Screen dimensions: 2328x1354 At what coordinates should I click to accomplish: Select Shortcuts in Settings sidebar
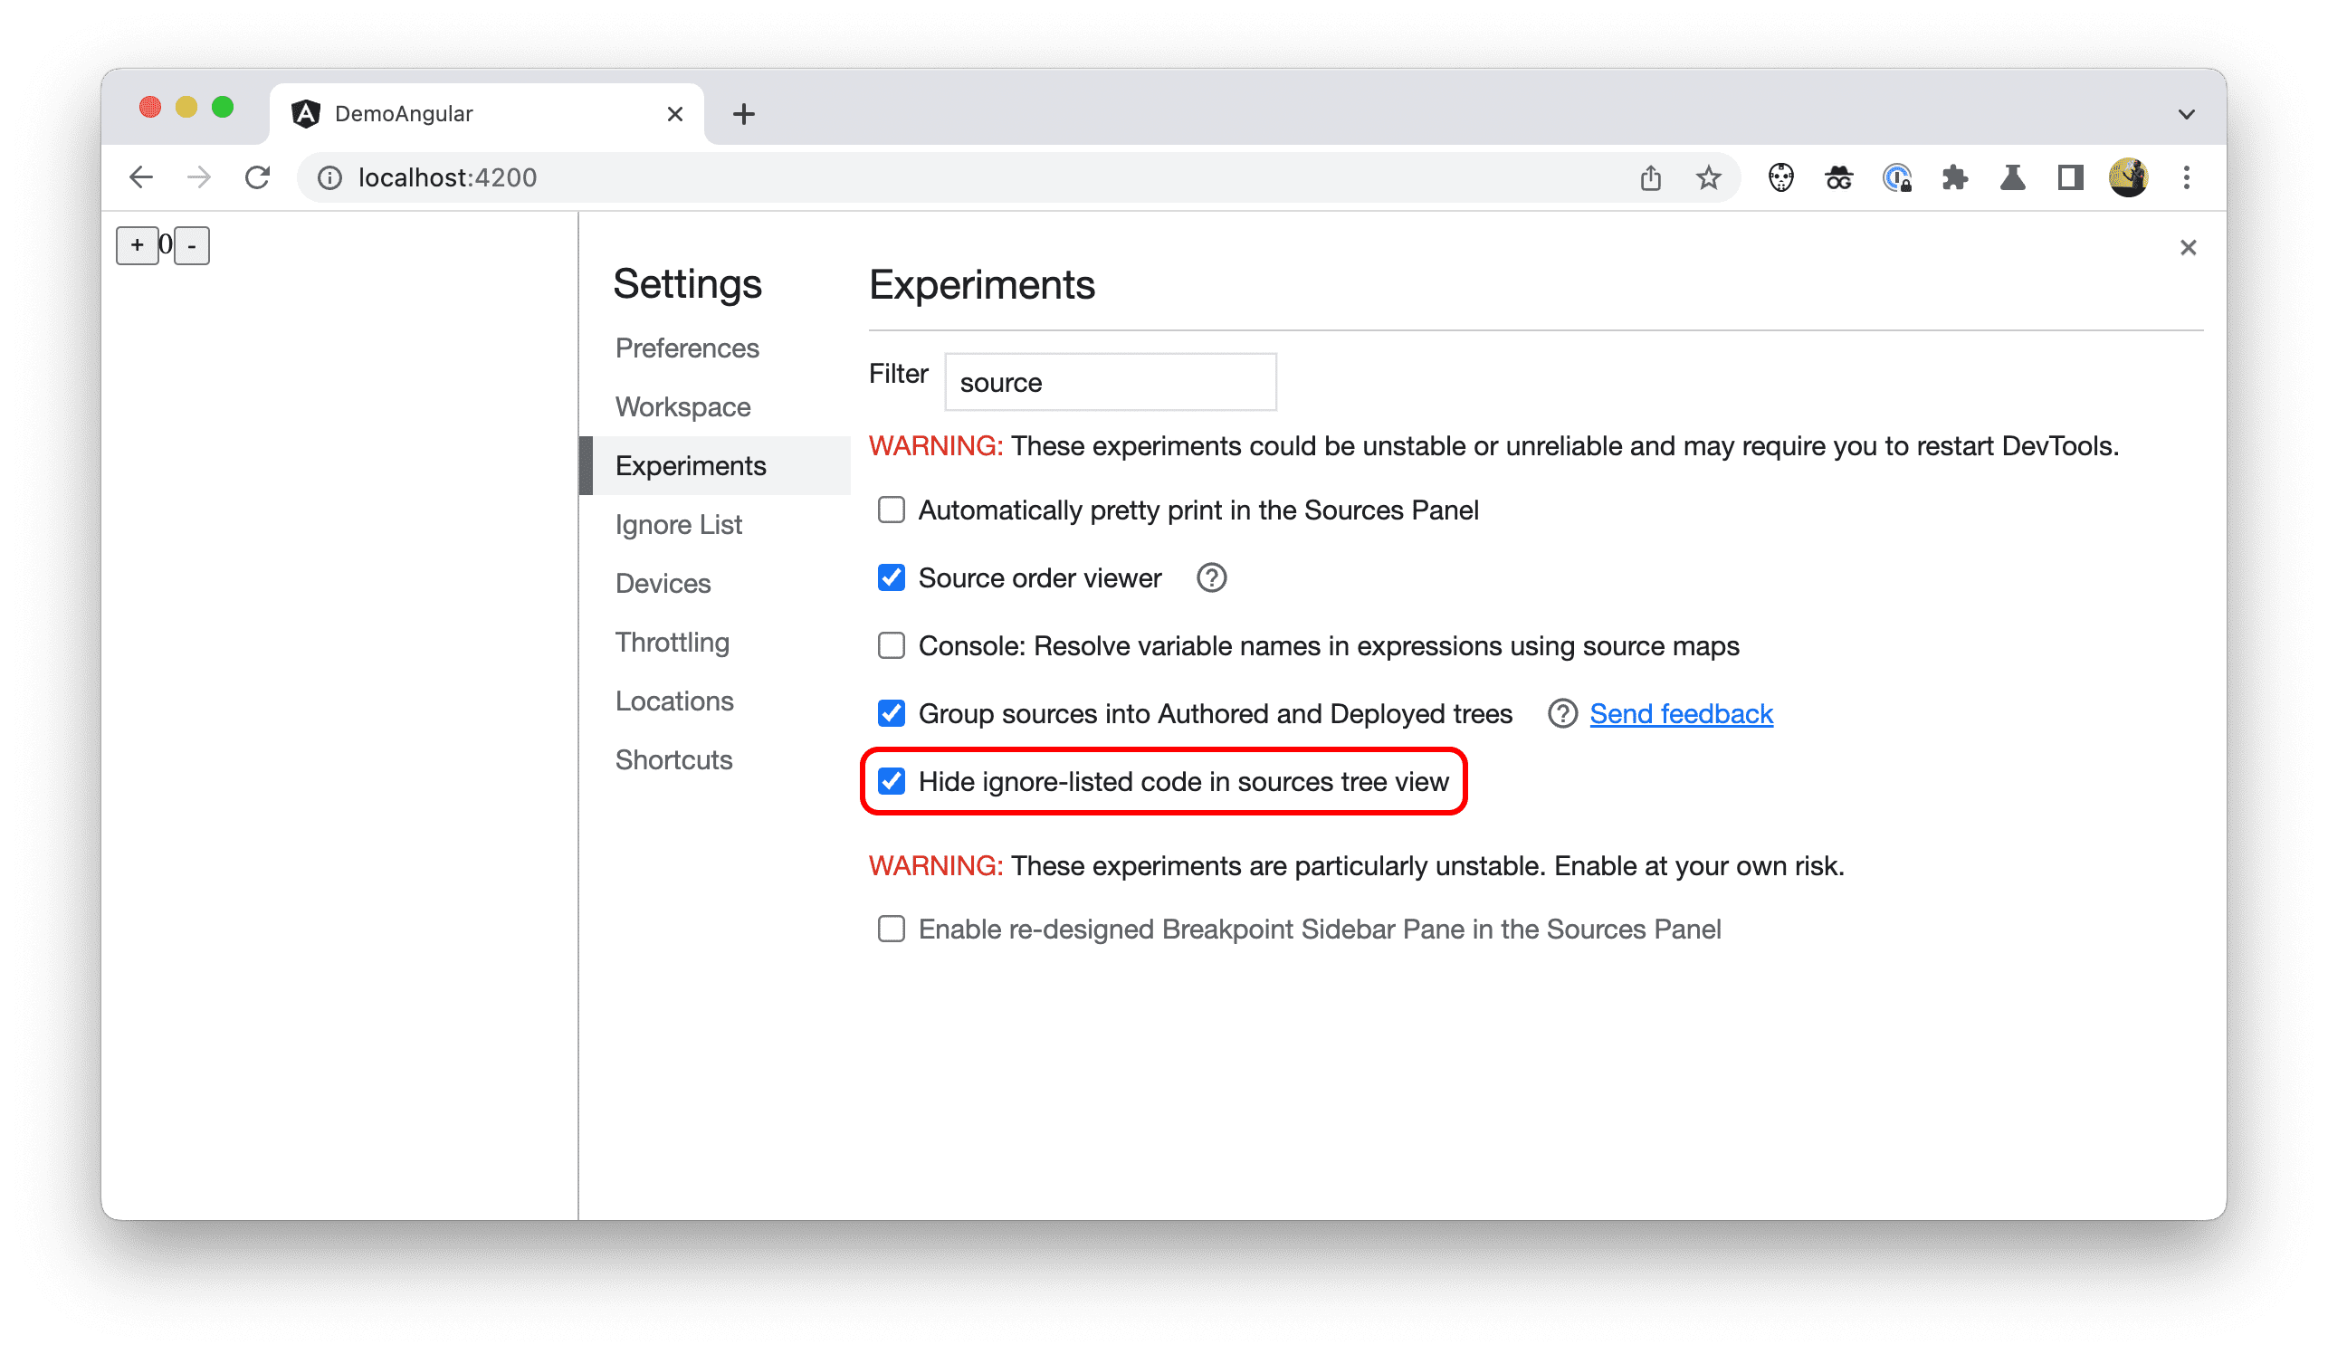click(x=673, y=758)
